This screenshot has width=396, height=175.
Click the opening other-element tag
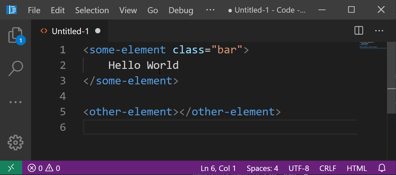131,112
